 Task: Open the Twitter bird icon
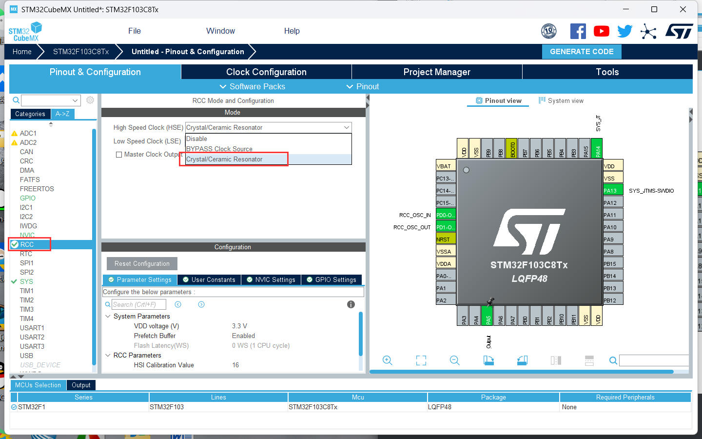click(x=625, y=31)
